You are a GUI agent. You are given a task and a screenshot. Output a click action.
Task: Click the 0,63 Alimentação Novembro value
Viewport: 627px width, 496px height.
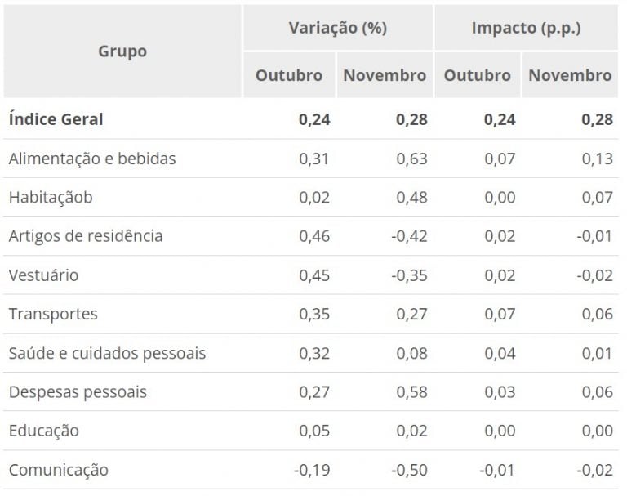click(x=411, y=159)
